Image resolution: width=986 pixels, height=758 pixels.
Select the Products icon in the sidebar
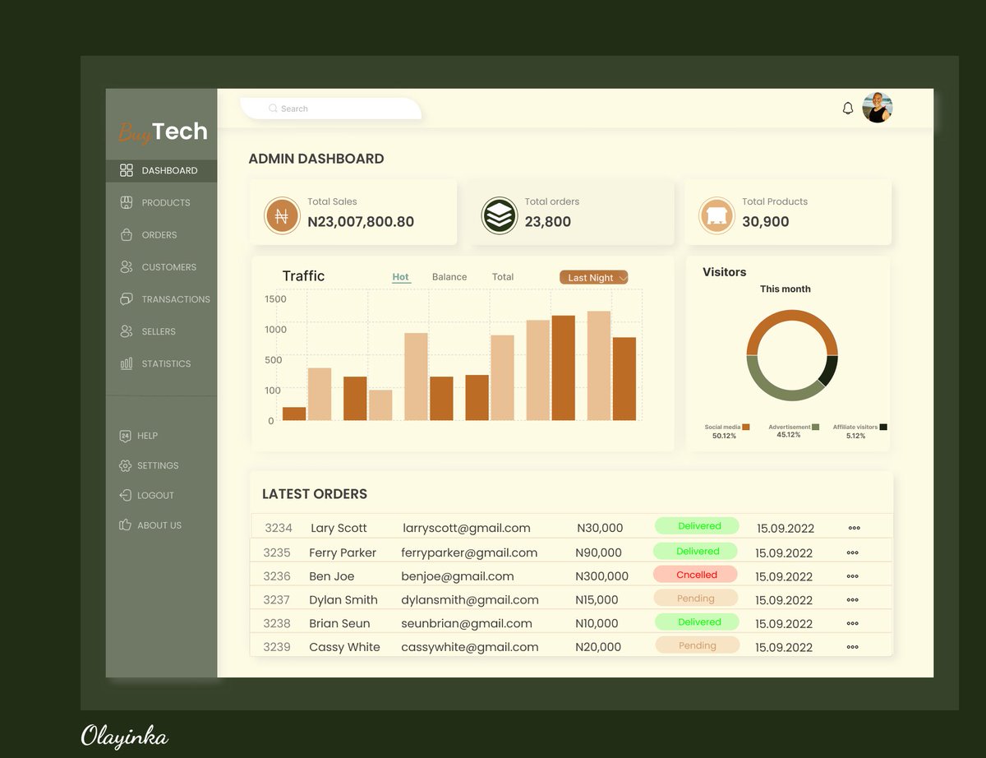coord(127,202)
